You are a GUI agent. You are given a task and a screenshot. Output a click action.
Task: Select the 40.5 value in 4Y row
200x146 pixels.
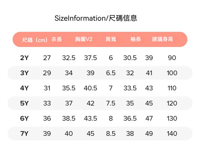90,88
